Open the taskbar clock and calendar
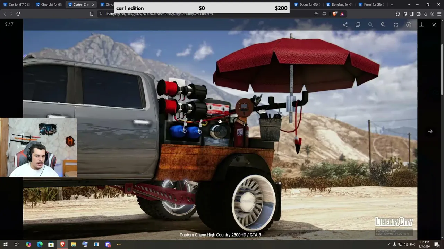 pyautogui.click(x=424, y=245)
